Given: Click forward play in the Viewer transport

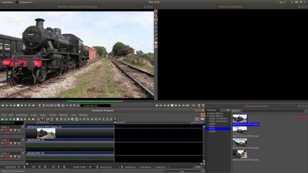Looking at the screenshot, I should [x=26, y=106].
